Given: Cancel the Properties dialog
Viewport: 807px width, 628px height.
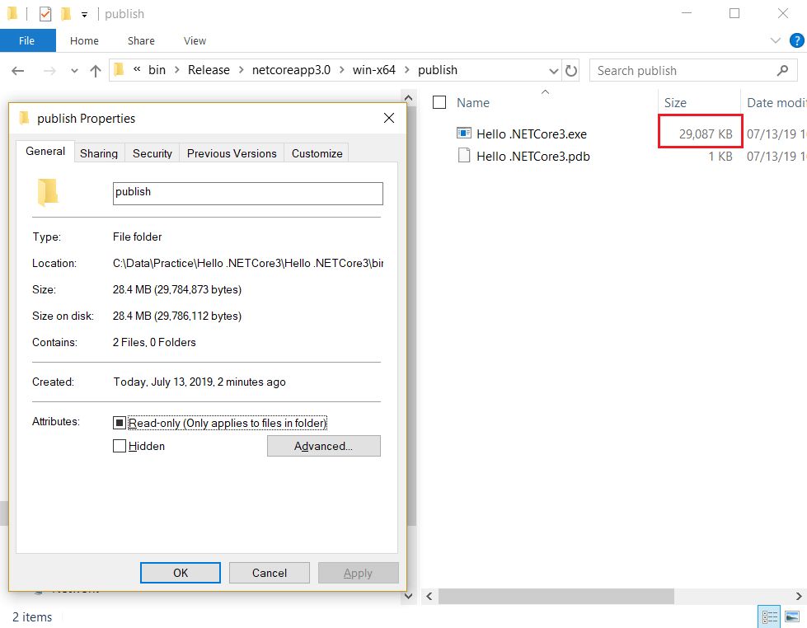Looking at the screenshot, I should tap(270, 573).
